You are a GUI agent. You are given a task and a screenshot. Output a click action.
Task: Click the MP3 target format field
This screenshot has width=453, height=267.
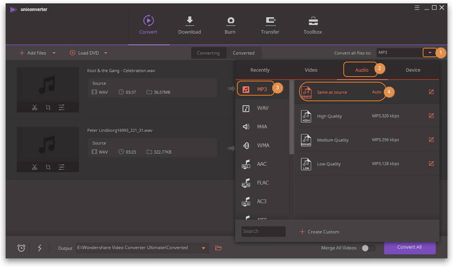[x=399, y=53]
